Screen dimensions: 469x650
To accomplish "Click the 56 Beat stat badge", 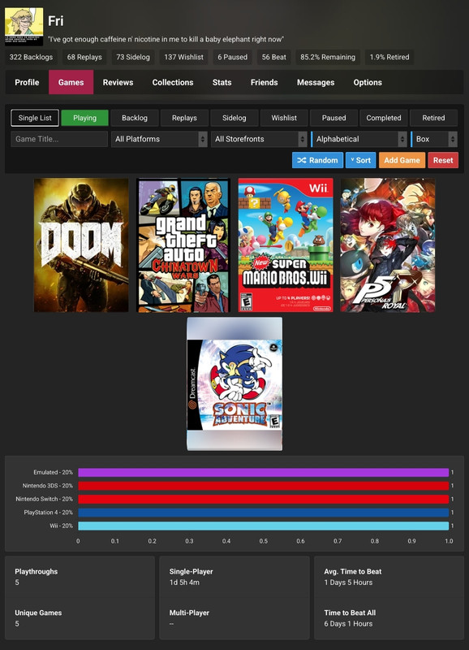I will (x=274, y=57).
